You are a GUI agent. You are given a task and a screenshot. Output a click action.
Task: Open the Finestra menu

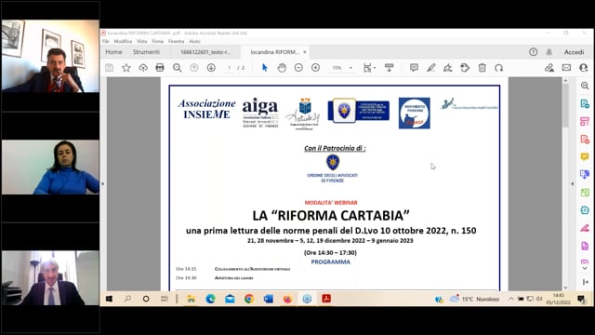pos(176,41)
